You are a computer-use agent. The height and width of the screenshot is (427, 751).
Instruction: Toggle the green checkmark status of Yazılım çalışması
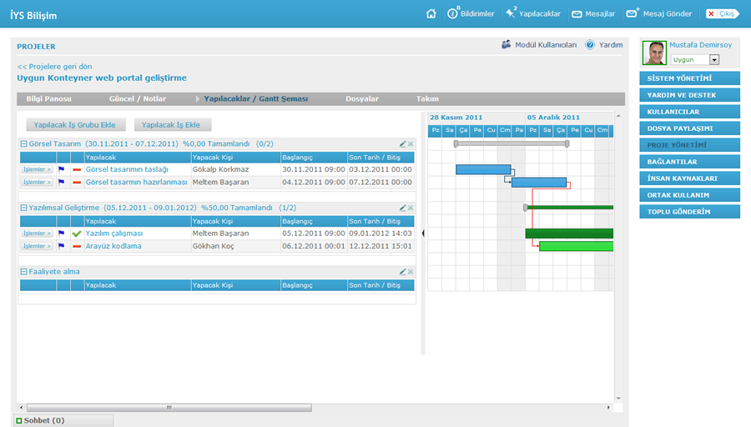pyautogui.click(x=77, y=234)
